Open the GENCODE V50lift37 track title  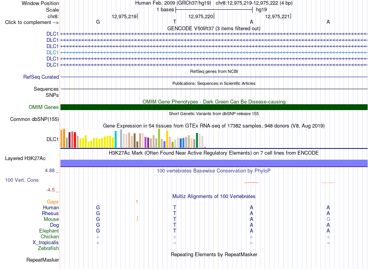214,28
